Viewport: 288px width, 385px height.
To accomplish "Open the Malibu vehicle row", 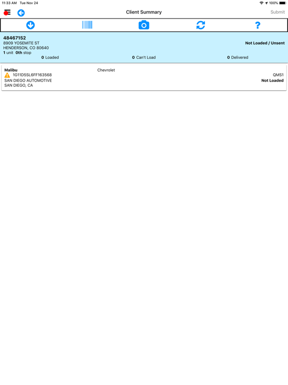I will tap(144, 78).
